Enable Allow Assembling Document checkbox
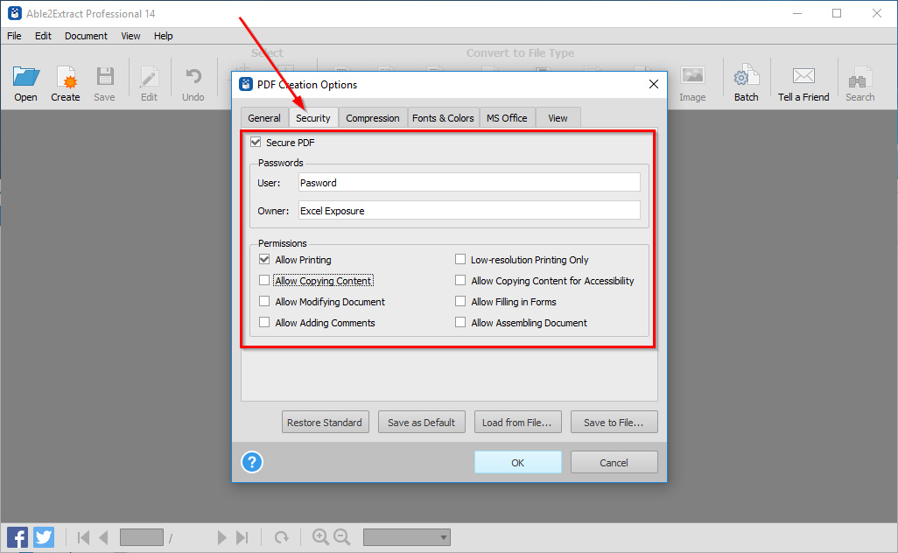 pos(460,322)
